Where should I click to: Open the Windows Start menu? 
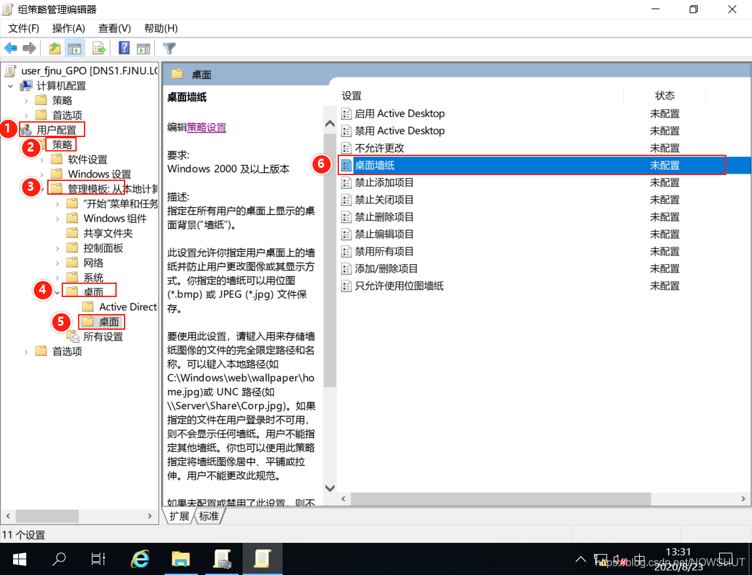coord(20,559)
